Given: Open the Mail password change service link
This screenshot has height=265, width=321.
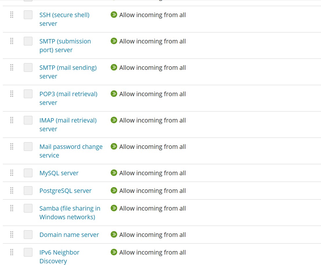Looking at the screenshot, I should [71, 147].
